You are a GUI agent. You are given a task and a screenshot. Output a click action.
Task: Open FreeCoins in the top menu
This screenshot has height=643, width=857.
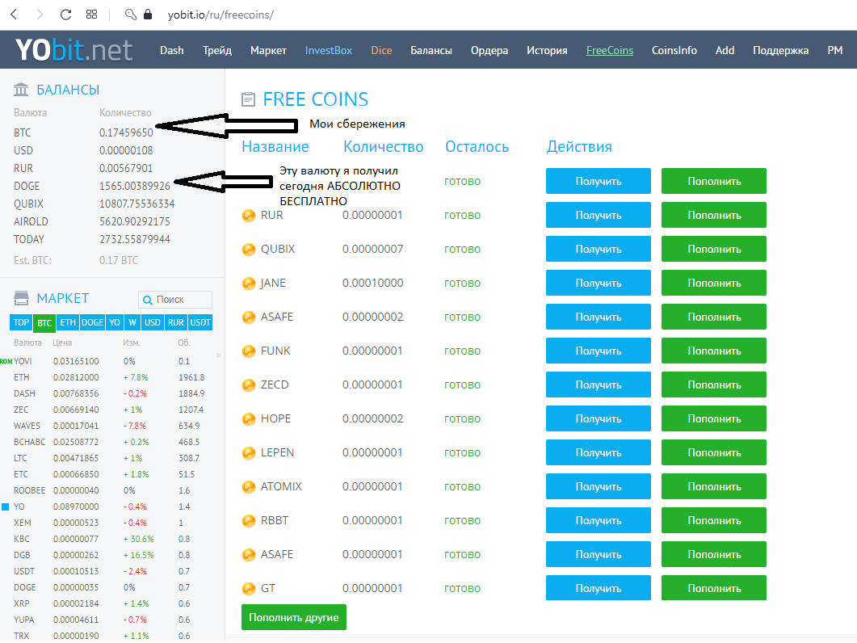pos(609,50)
